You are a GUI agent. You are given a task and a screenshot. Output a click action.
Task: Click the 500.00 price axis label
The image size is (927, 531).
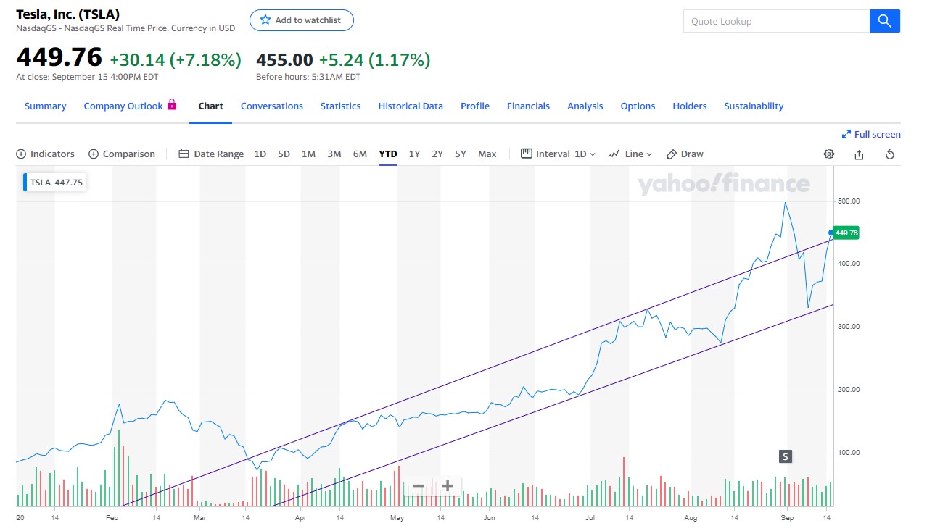tap(849, 201)
